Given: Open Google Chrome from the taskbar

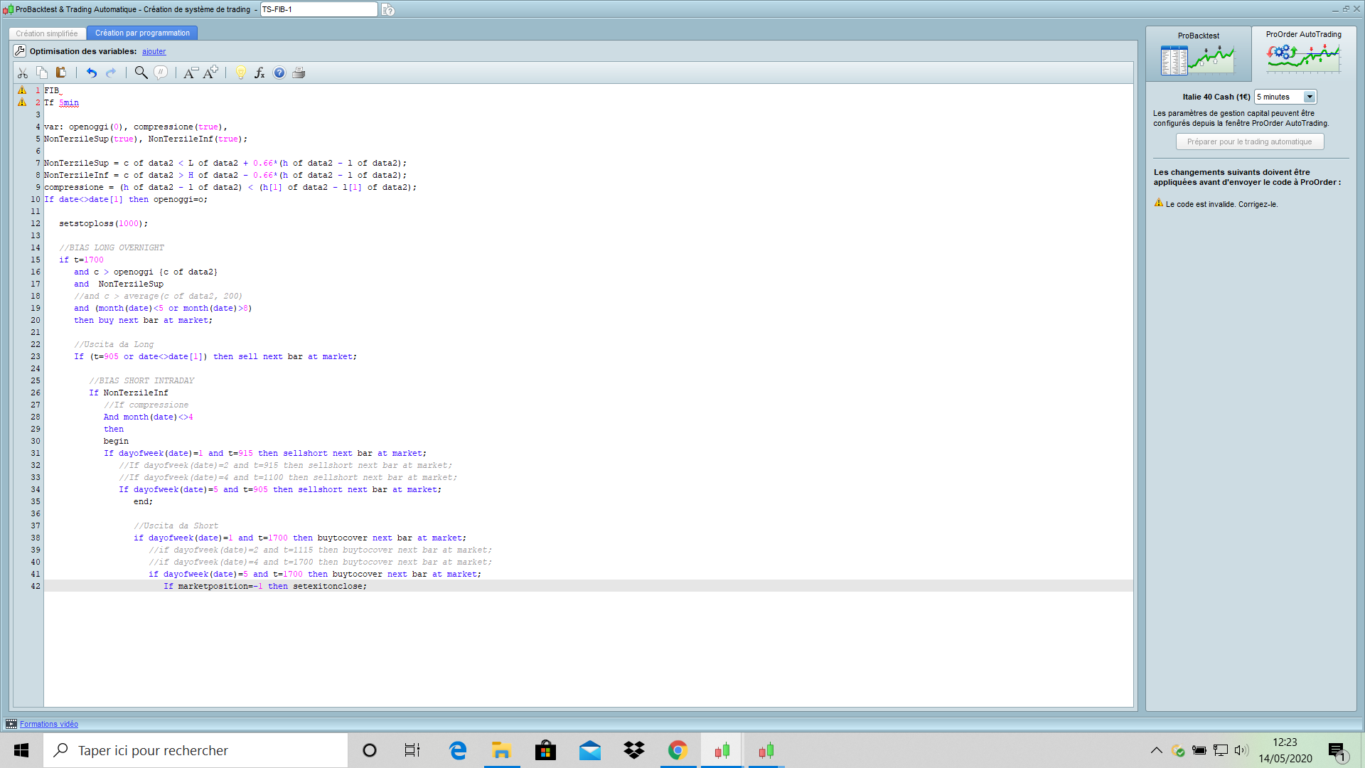Looking at the screenshot, I should 678,750.
